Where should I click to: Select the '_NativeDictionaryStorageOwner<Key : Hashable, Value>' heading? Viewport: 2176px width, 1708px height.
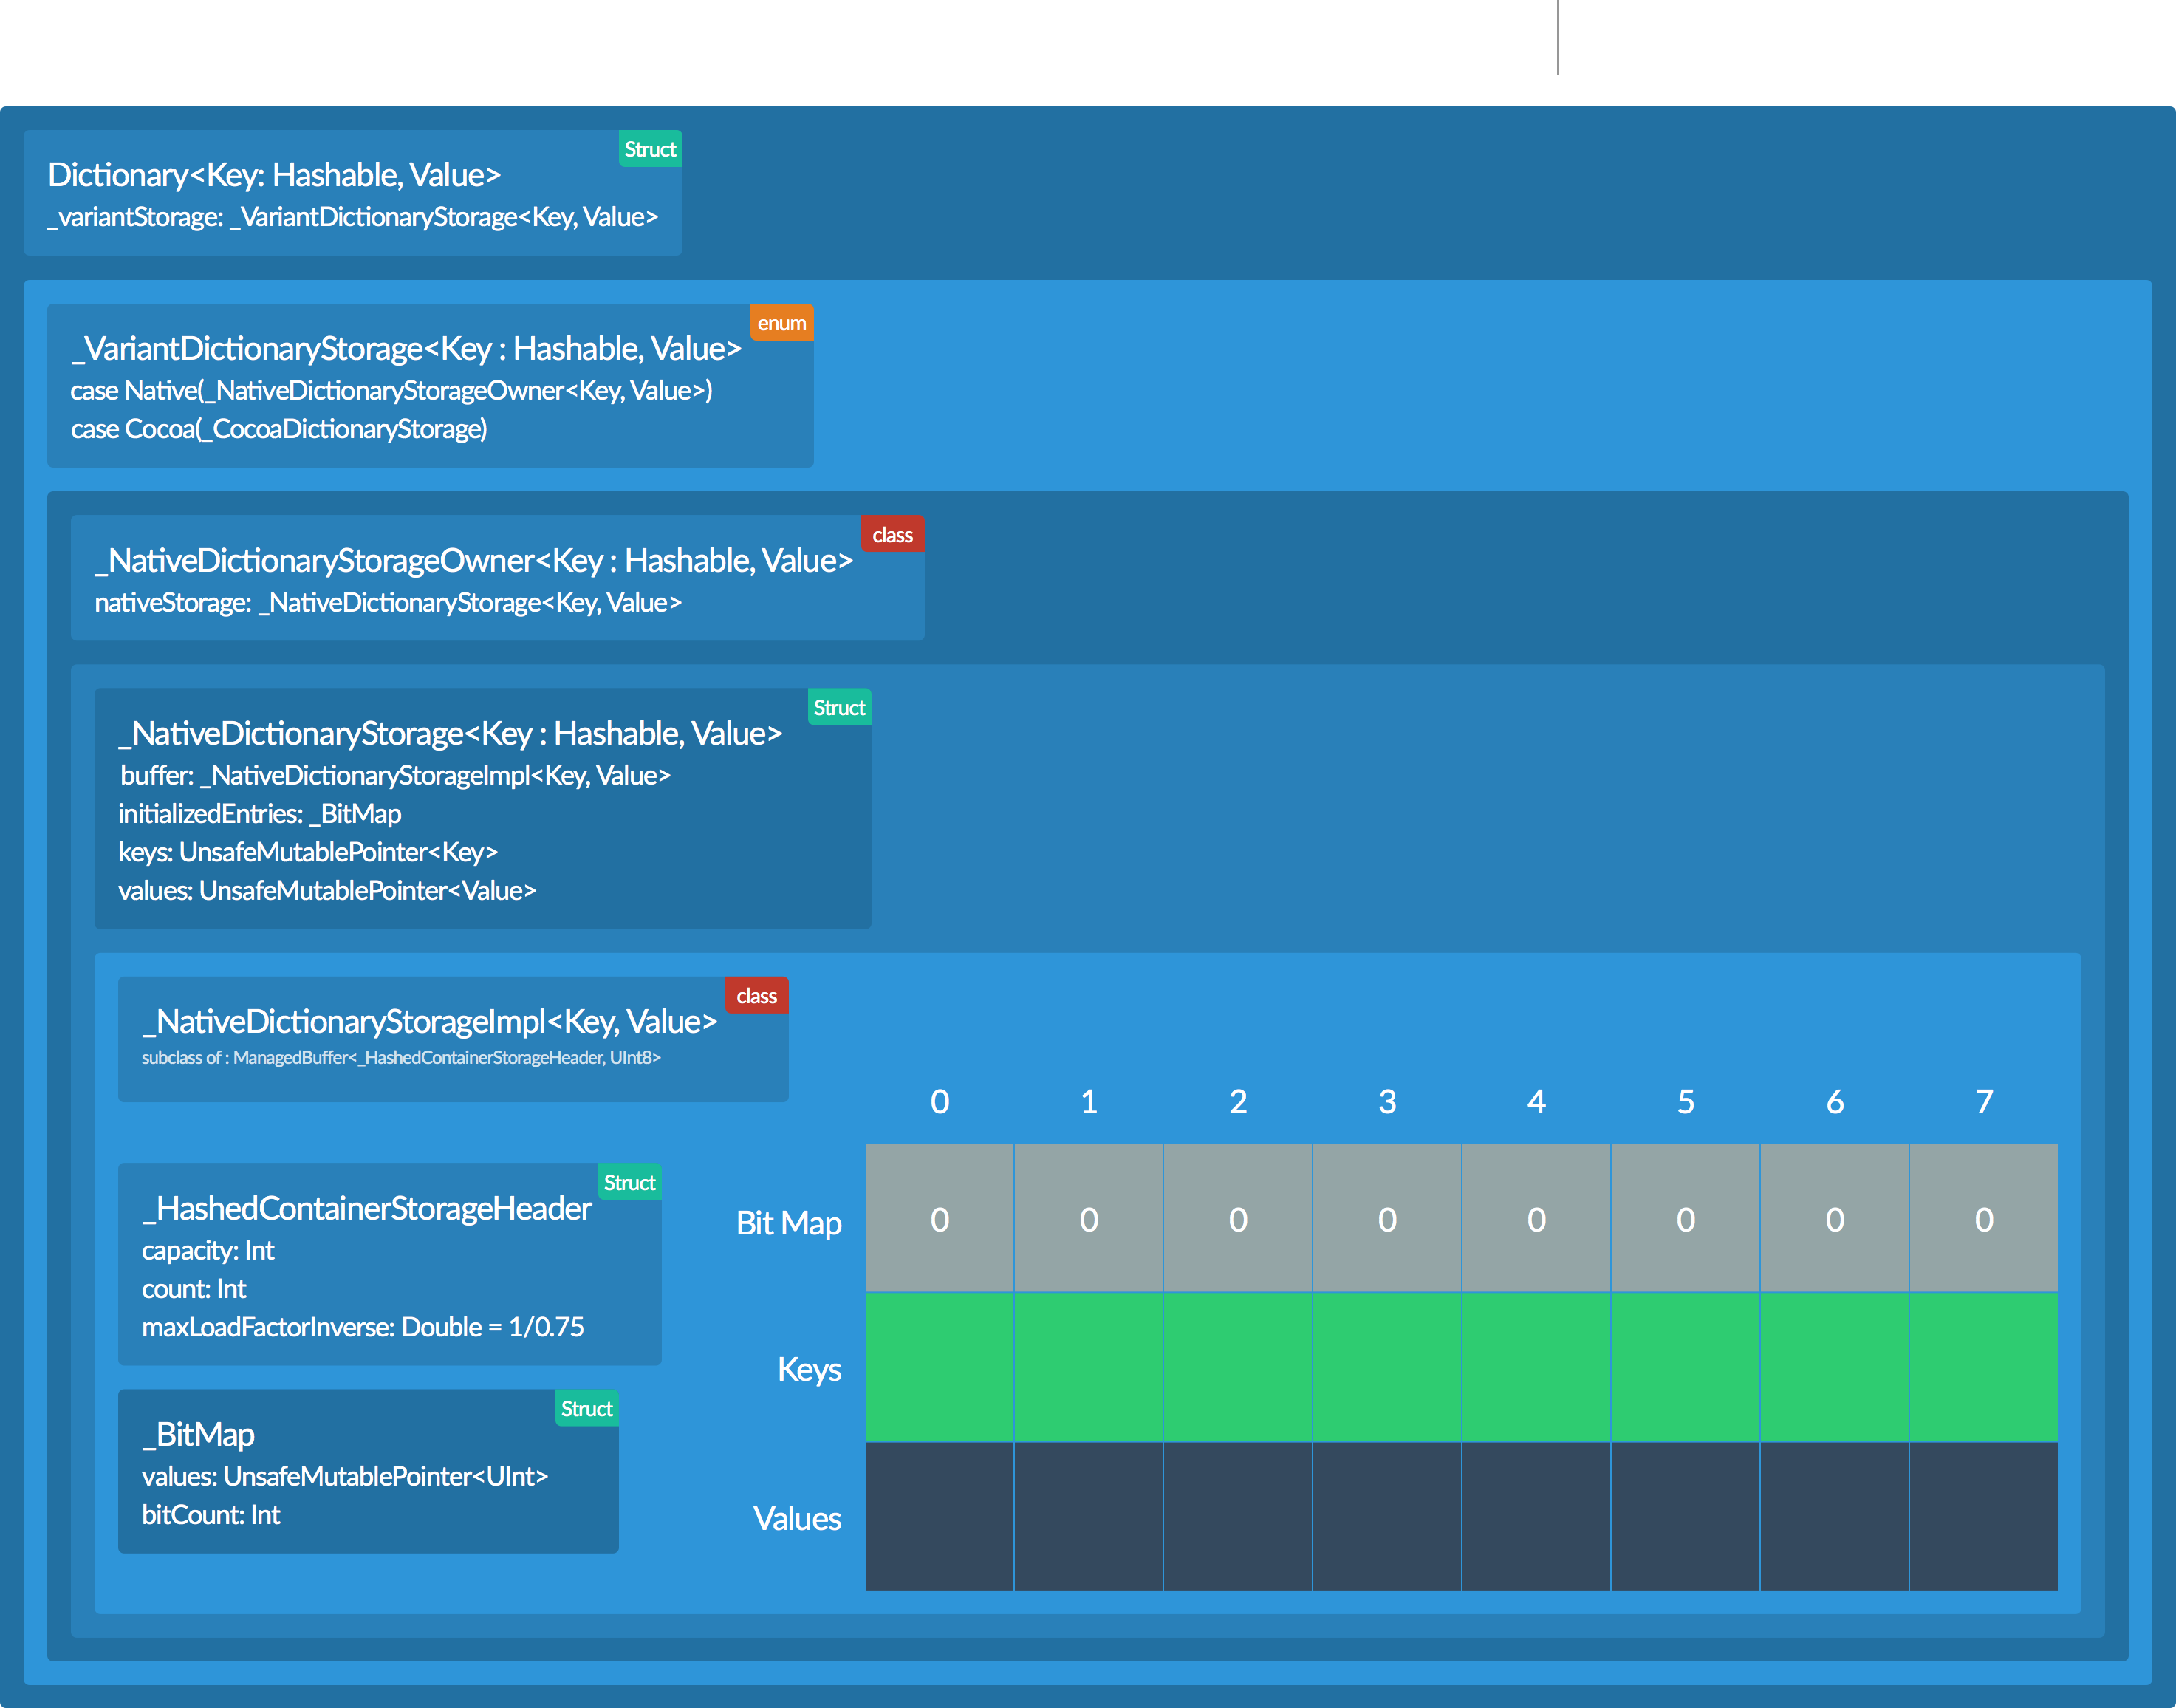473,561
